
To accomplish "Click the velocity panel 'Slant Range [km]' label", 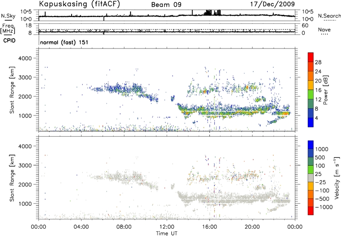I will (12, 178).
